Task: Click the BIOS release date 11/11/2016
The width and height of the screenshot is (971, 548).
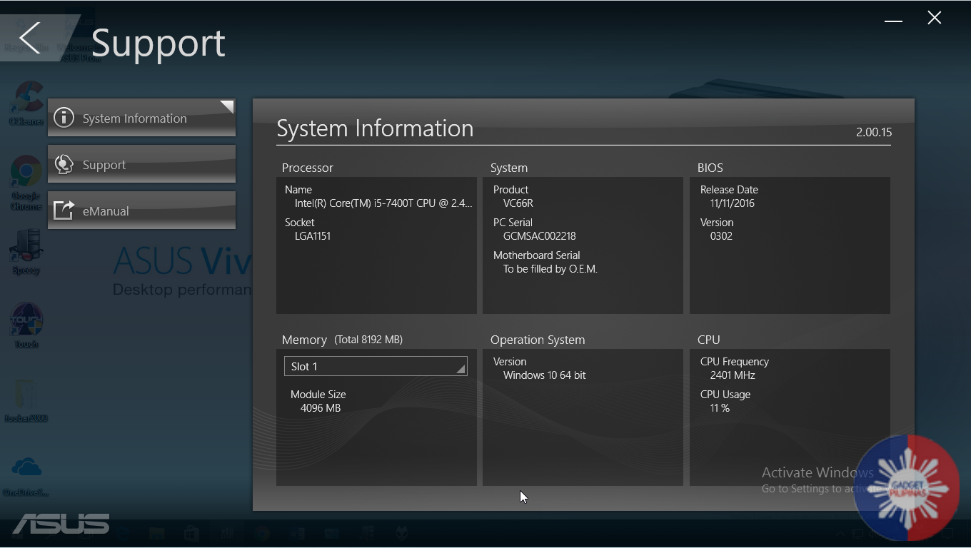Action: click(733, 203)
